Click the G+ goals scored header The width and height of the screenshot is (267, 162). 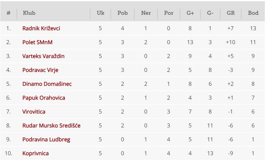190,13
